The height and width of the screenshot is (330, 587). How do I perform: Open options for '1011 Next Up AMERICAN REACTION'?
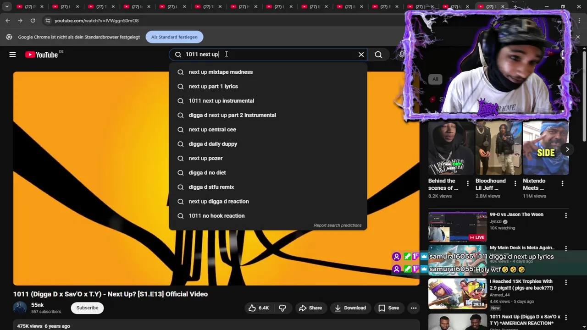(x=566, y=318)
